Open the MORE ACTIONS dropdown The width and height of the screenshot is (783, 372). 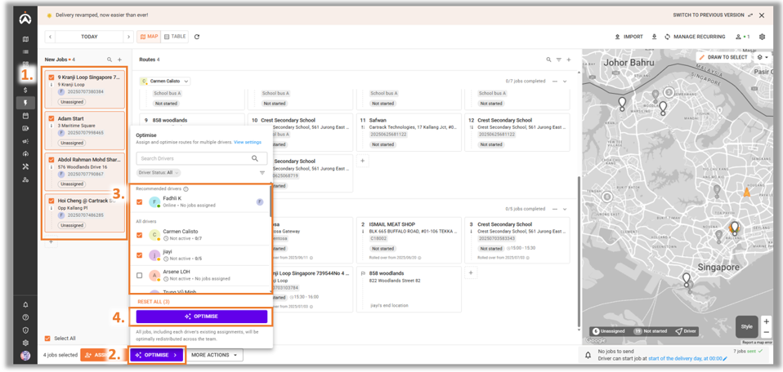(x=215, y=355)
